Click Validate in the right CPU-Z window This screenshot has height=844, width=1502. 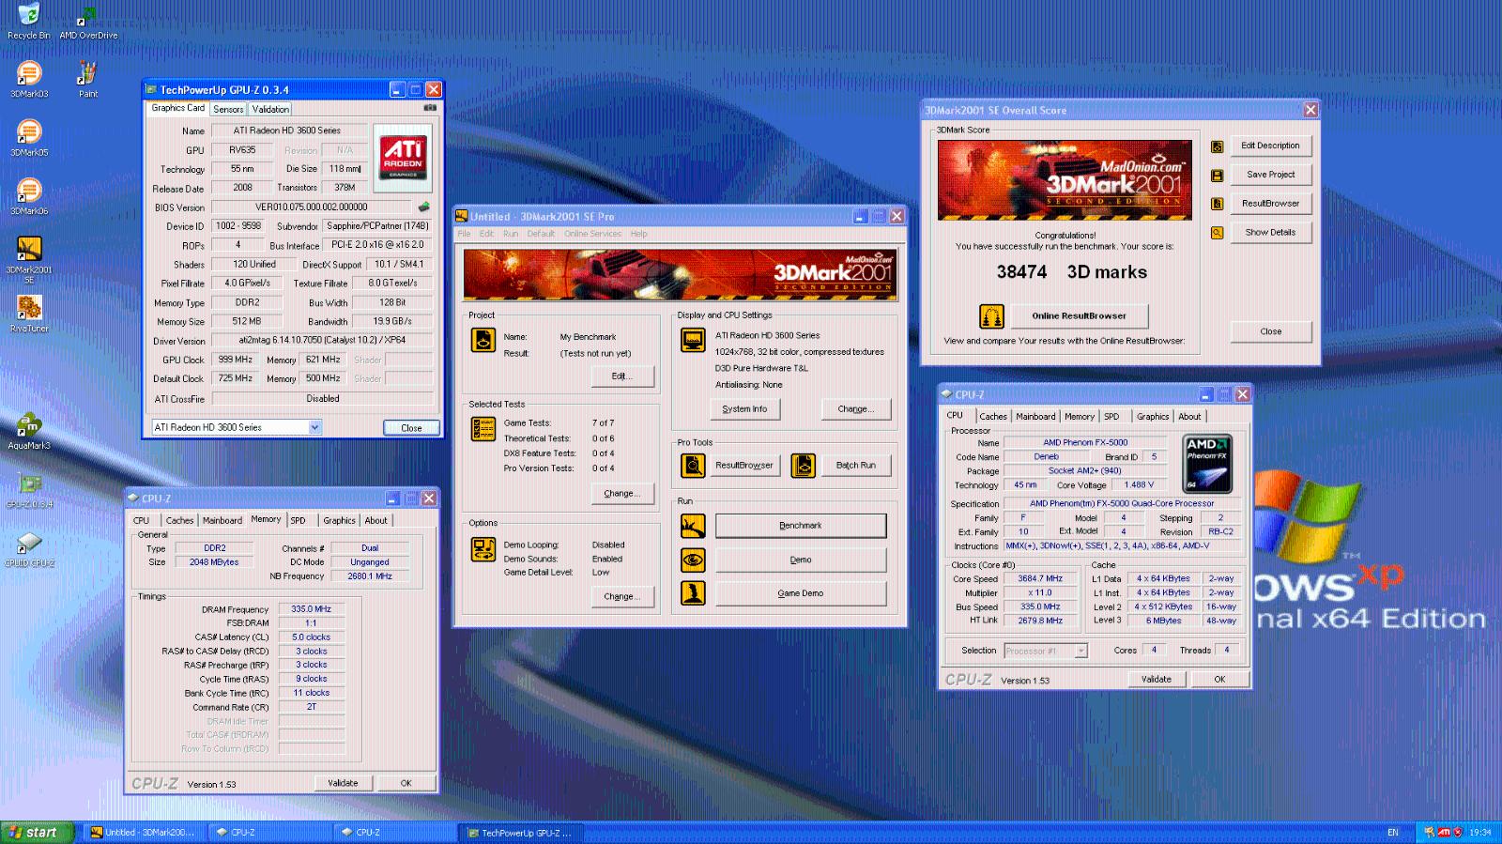[x=1156, y=680]
